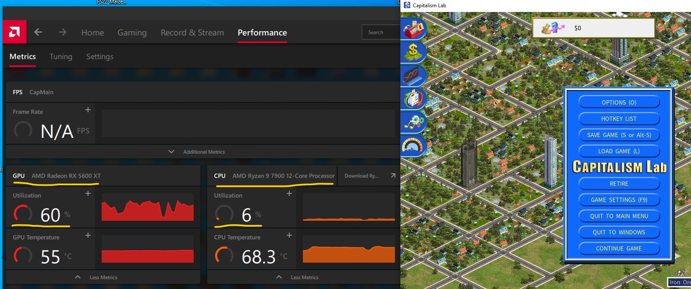Open the Record & Stream tab
Viewport: 691px width, 289px height.
[x=192, y=32]
